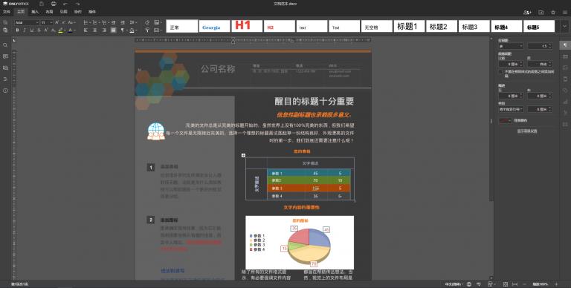
Task: Open the about info icon in left sidebar
Action: point(5,90)
